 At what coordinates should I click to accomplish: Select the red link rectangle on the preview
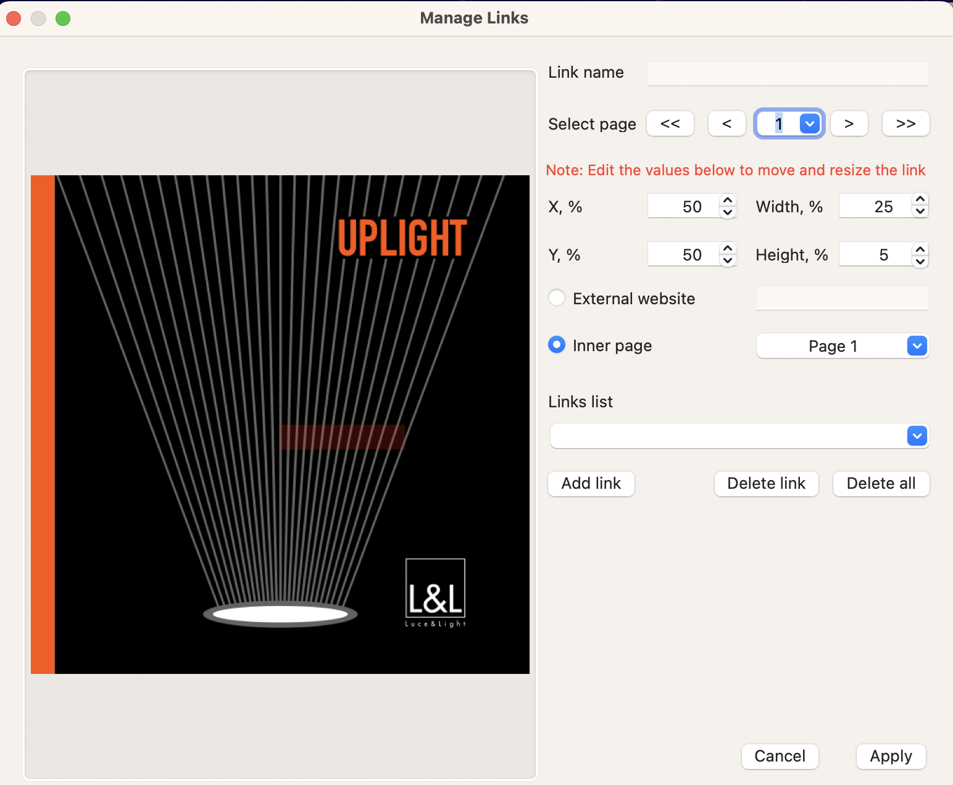pyautogui.click(x=342, y=436)
